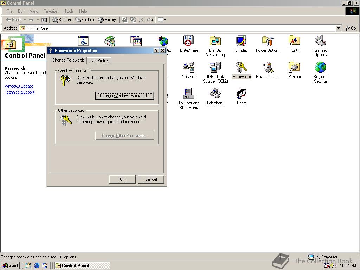Open Regional Settings icon
The height and width of the screenshot is (270, 360).
[x=321, y=72]
